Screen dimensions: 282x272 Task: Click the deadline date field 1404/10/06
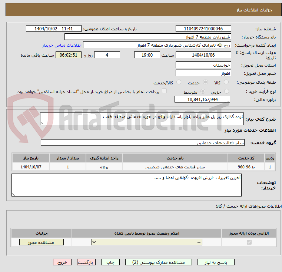(203, 55)
